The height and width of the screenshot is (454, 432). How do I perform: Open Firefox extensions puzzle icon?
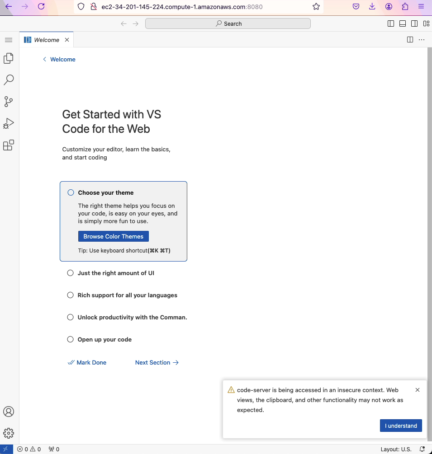405,6
